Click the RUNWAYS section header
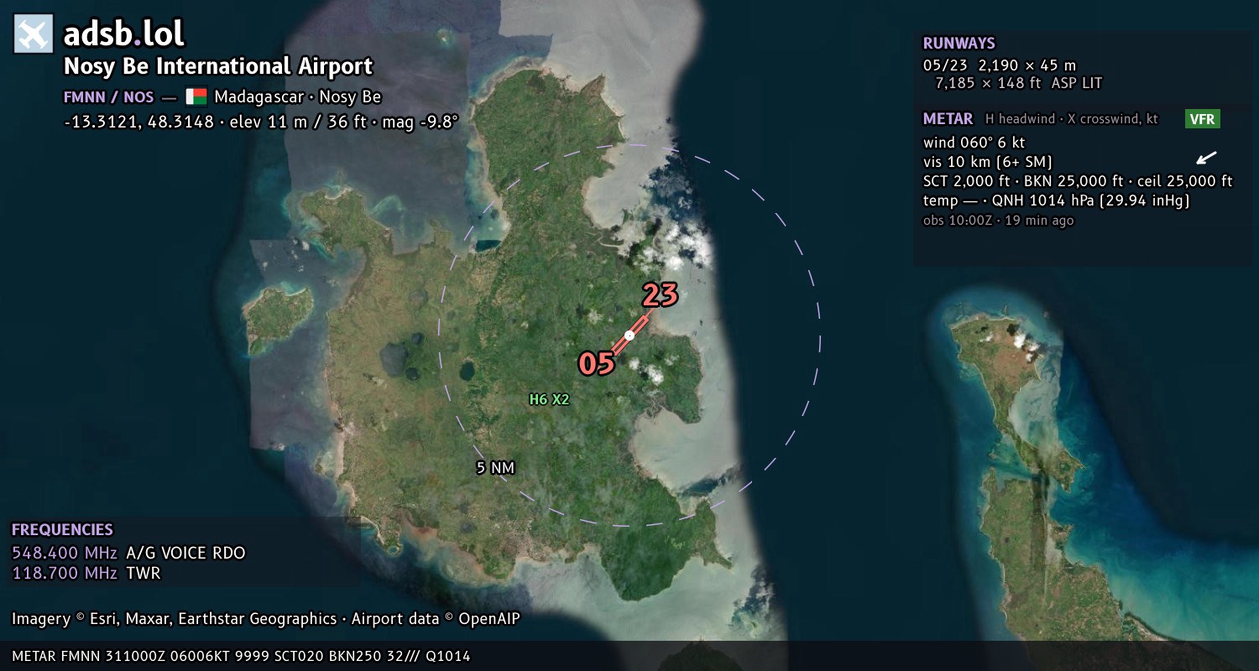1259x671 pixels. click(959, 44)
